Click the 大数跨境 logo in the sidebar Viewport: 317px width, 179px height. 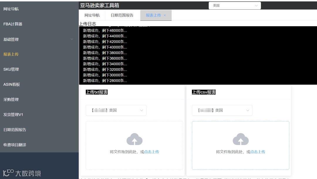22,173
